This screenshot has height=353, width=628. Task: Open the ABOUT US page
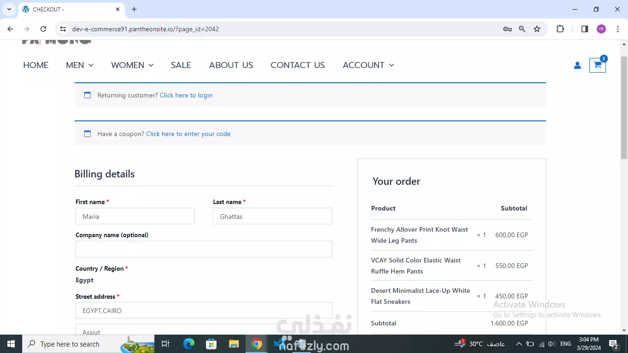point(231,65)
